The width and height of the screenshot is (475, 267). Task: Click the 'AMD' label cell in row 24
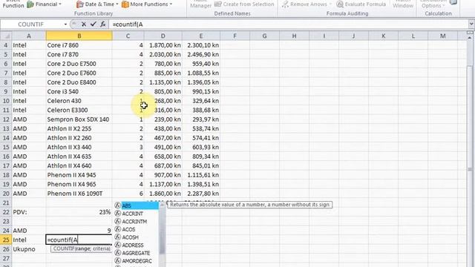pyautogui.click(x=29, y=231)
